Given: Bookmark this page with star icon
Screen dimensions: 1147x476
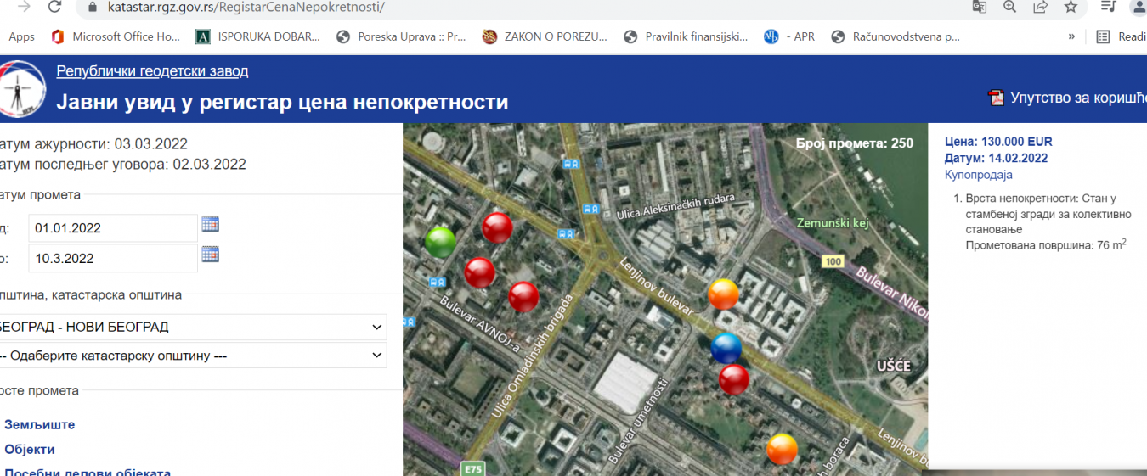Looking at the screenshot, I should click(1071, 8).
